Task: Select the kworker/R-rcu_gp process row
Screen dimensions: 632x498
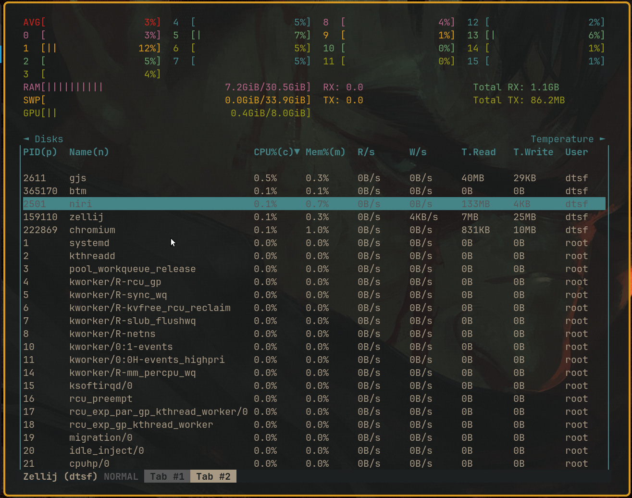Action: point(314,282)
